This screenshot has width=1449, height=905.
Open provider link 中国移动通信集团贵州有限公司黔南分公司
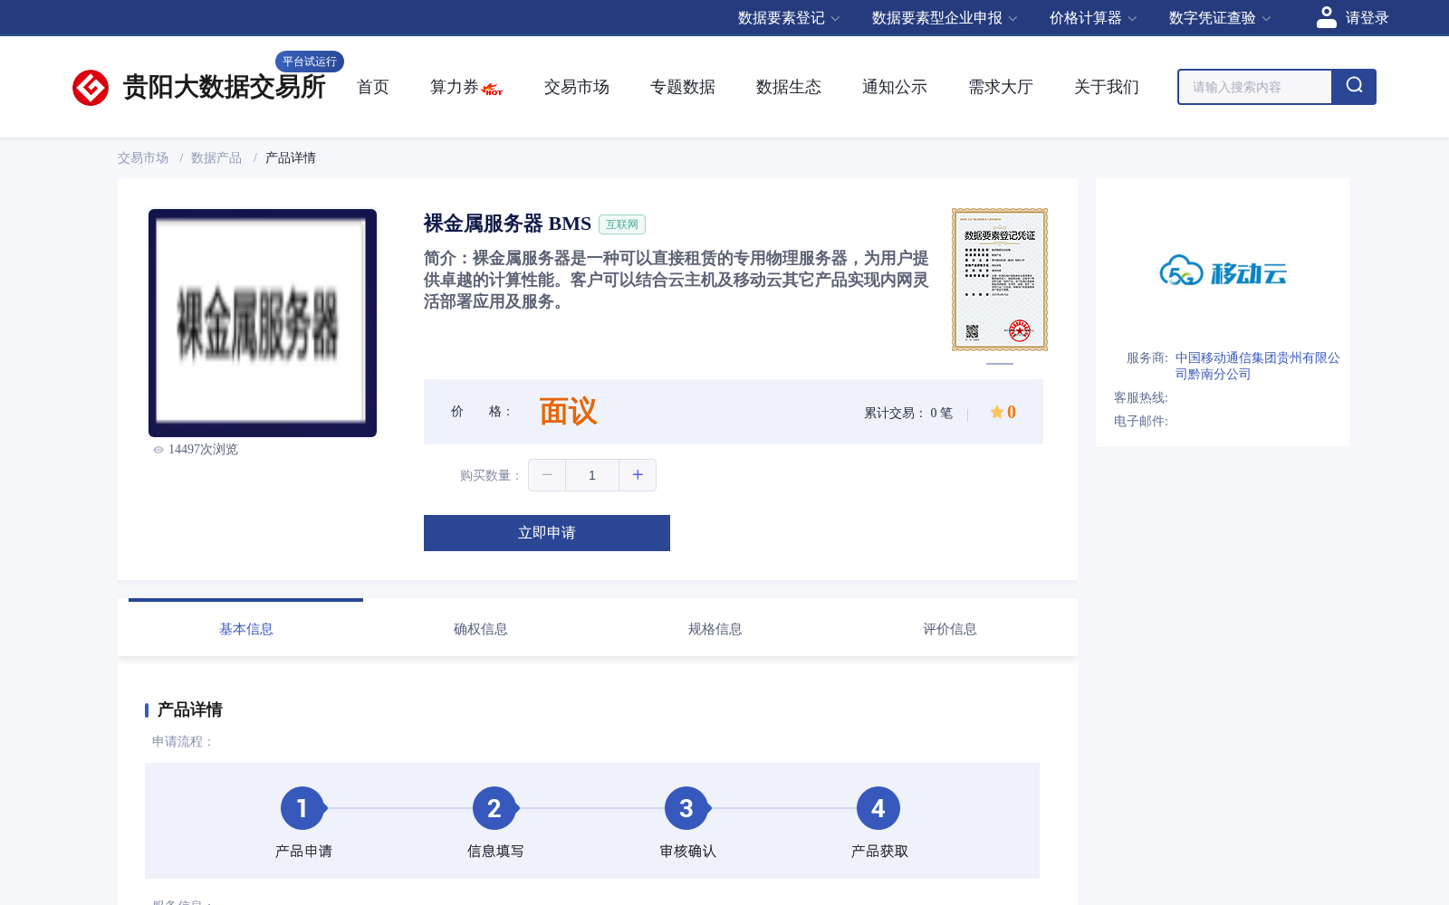point(1258,366)
